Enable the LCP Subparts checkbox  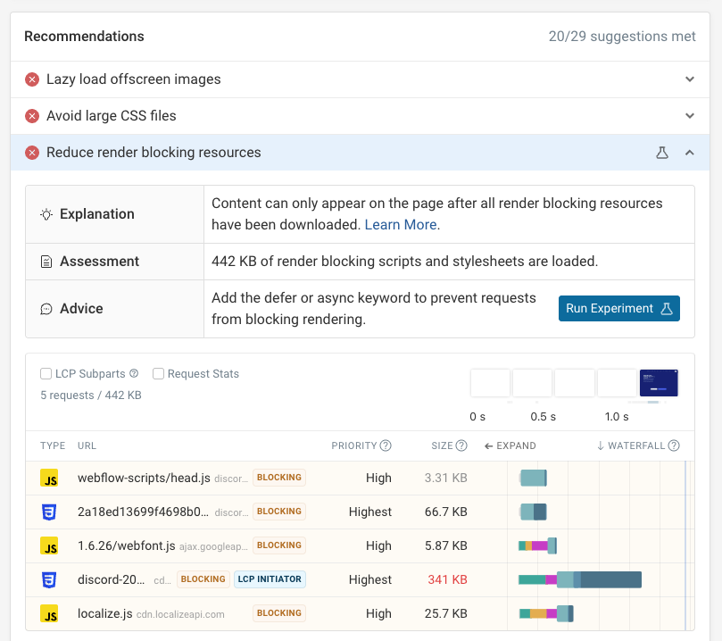(x=46, y=374)
